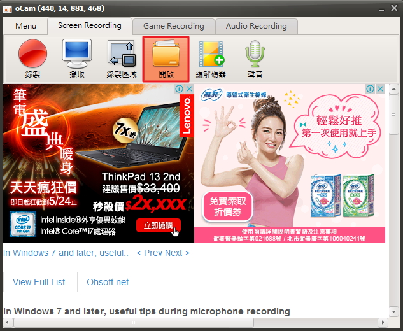Switch to the Audio Recording tab
Image resolution: width=403 pixels, height=331 pixels.
[256, 26]
